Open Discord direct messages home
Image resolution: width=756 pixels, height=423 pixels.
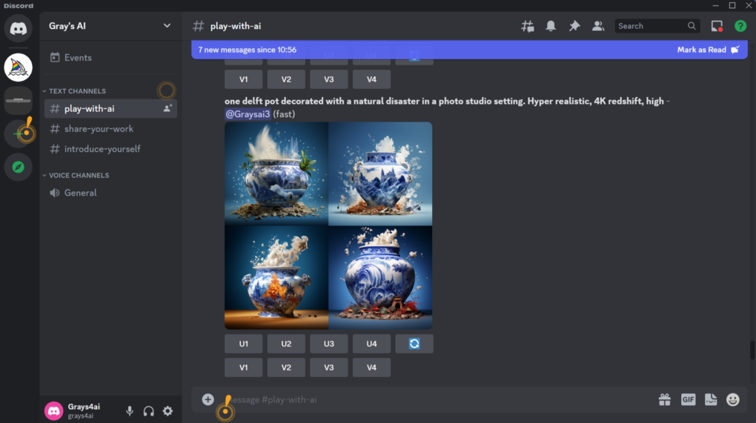(x=19, y=29)
